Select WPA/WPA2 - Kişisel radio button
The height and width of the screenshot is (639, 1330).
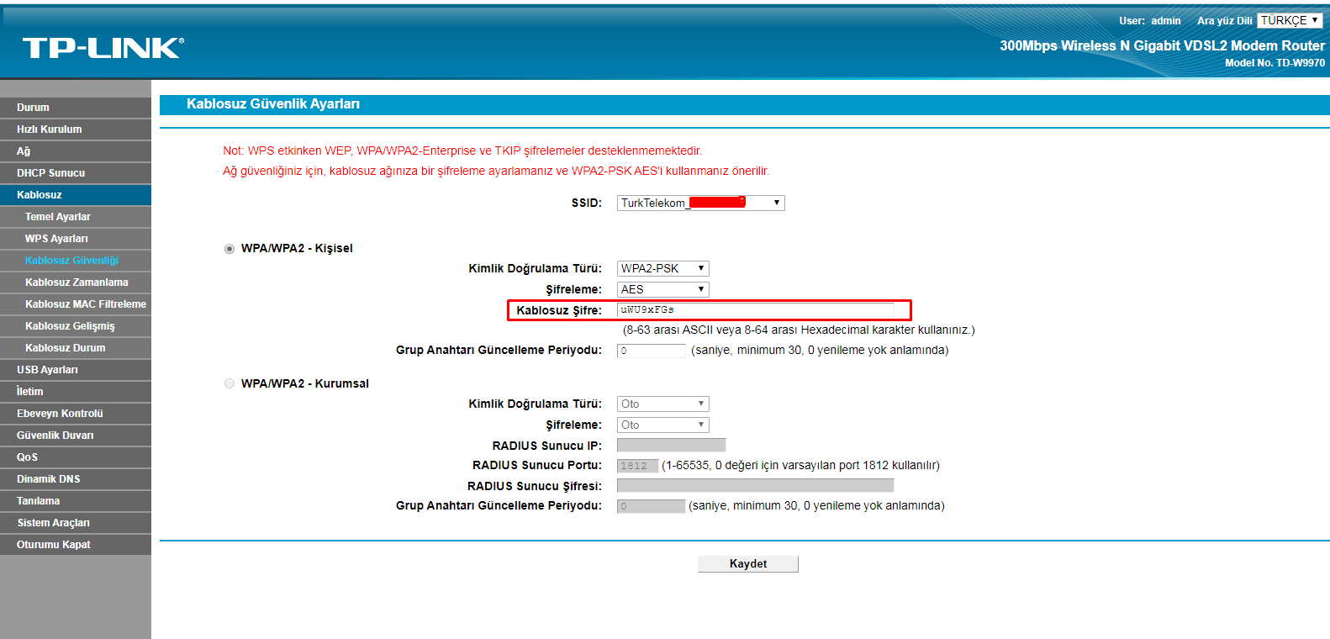click(230, 249)
